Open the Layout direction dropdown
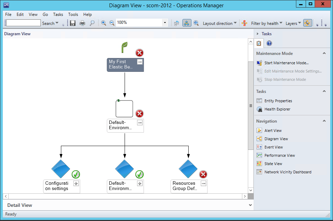 pos(219,23)
